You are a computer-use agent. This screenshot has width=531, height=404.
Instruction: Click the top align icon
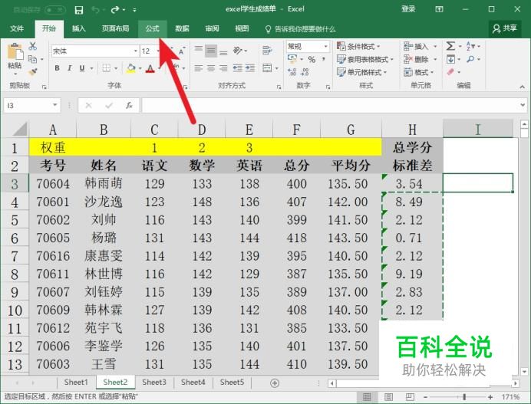click(x=199, y=51)
